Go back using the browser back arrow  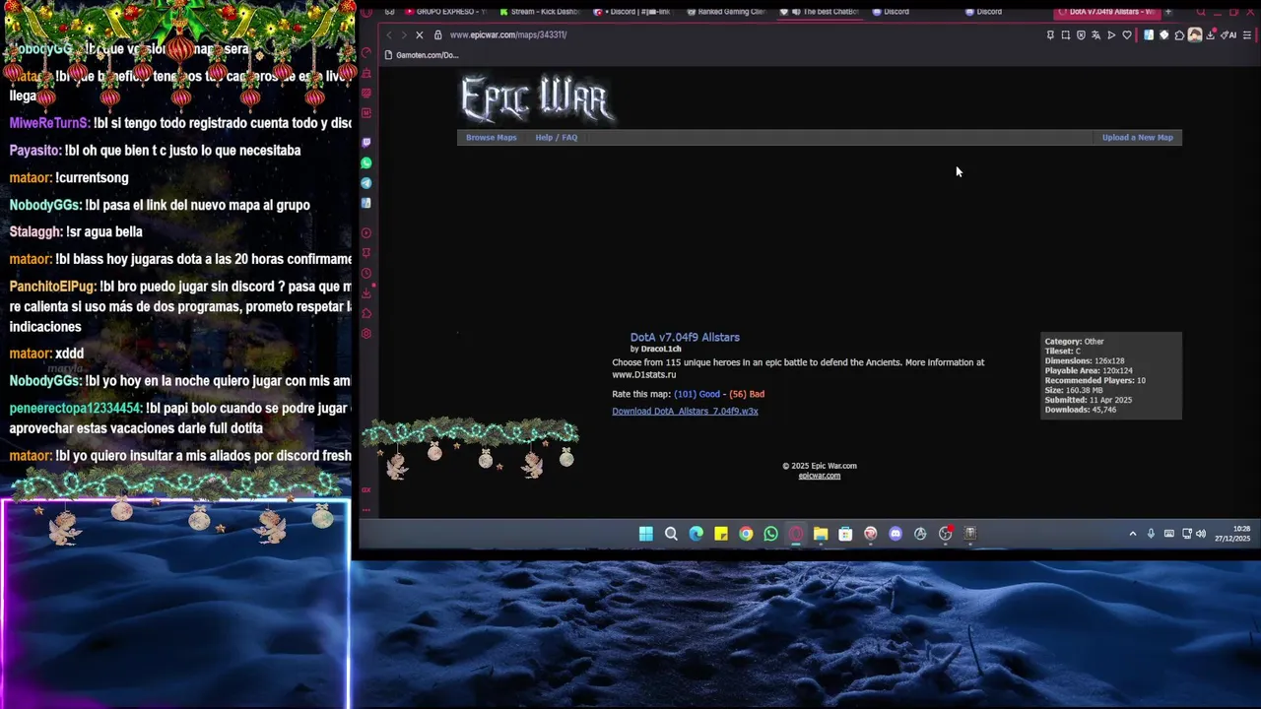point(388,34)
